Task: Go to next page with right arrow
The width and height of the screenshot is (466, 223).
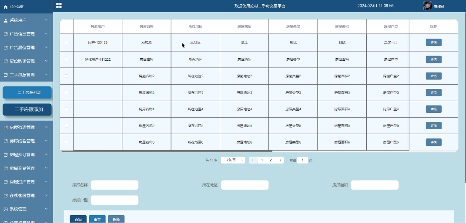Action: click(280, 160)
